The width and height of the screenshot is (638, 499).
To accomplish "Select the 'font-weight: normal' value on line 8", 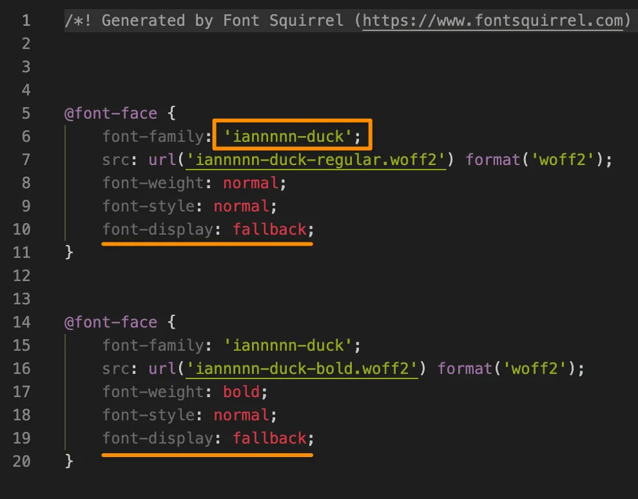I will tap(250, 182).
